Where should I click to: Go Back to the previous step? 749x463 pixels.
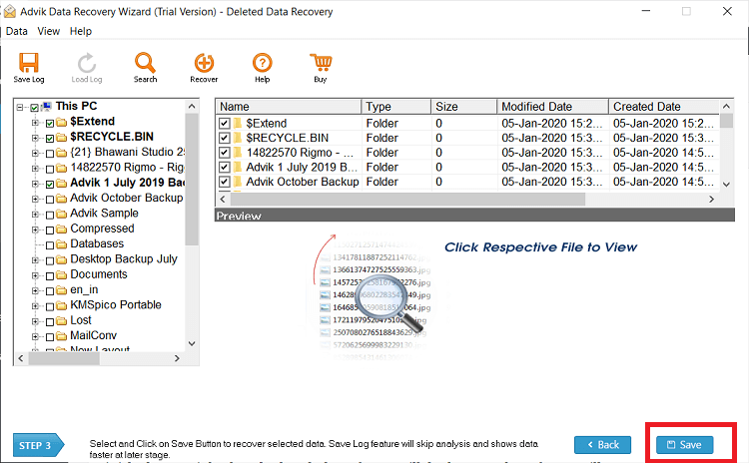coord(602,445)
